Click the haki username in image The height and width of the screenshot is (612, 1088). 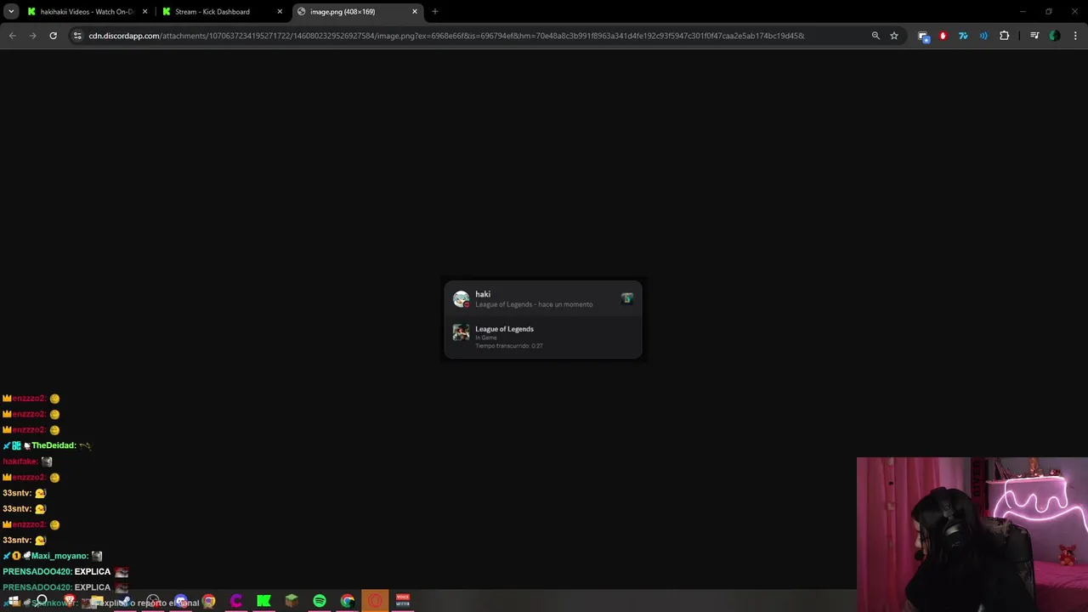tap(483, 294)
